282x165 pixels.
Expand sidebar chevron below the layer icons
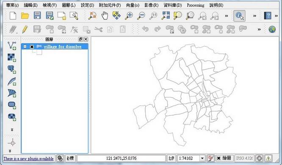click(x=12, y=129)
